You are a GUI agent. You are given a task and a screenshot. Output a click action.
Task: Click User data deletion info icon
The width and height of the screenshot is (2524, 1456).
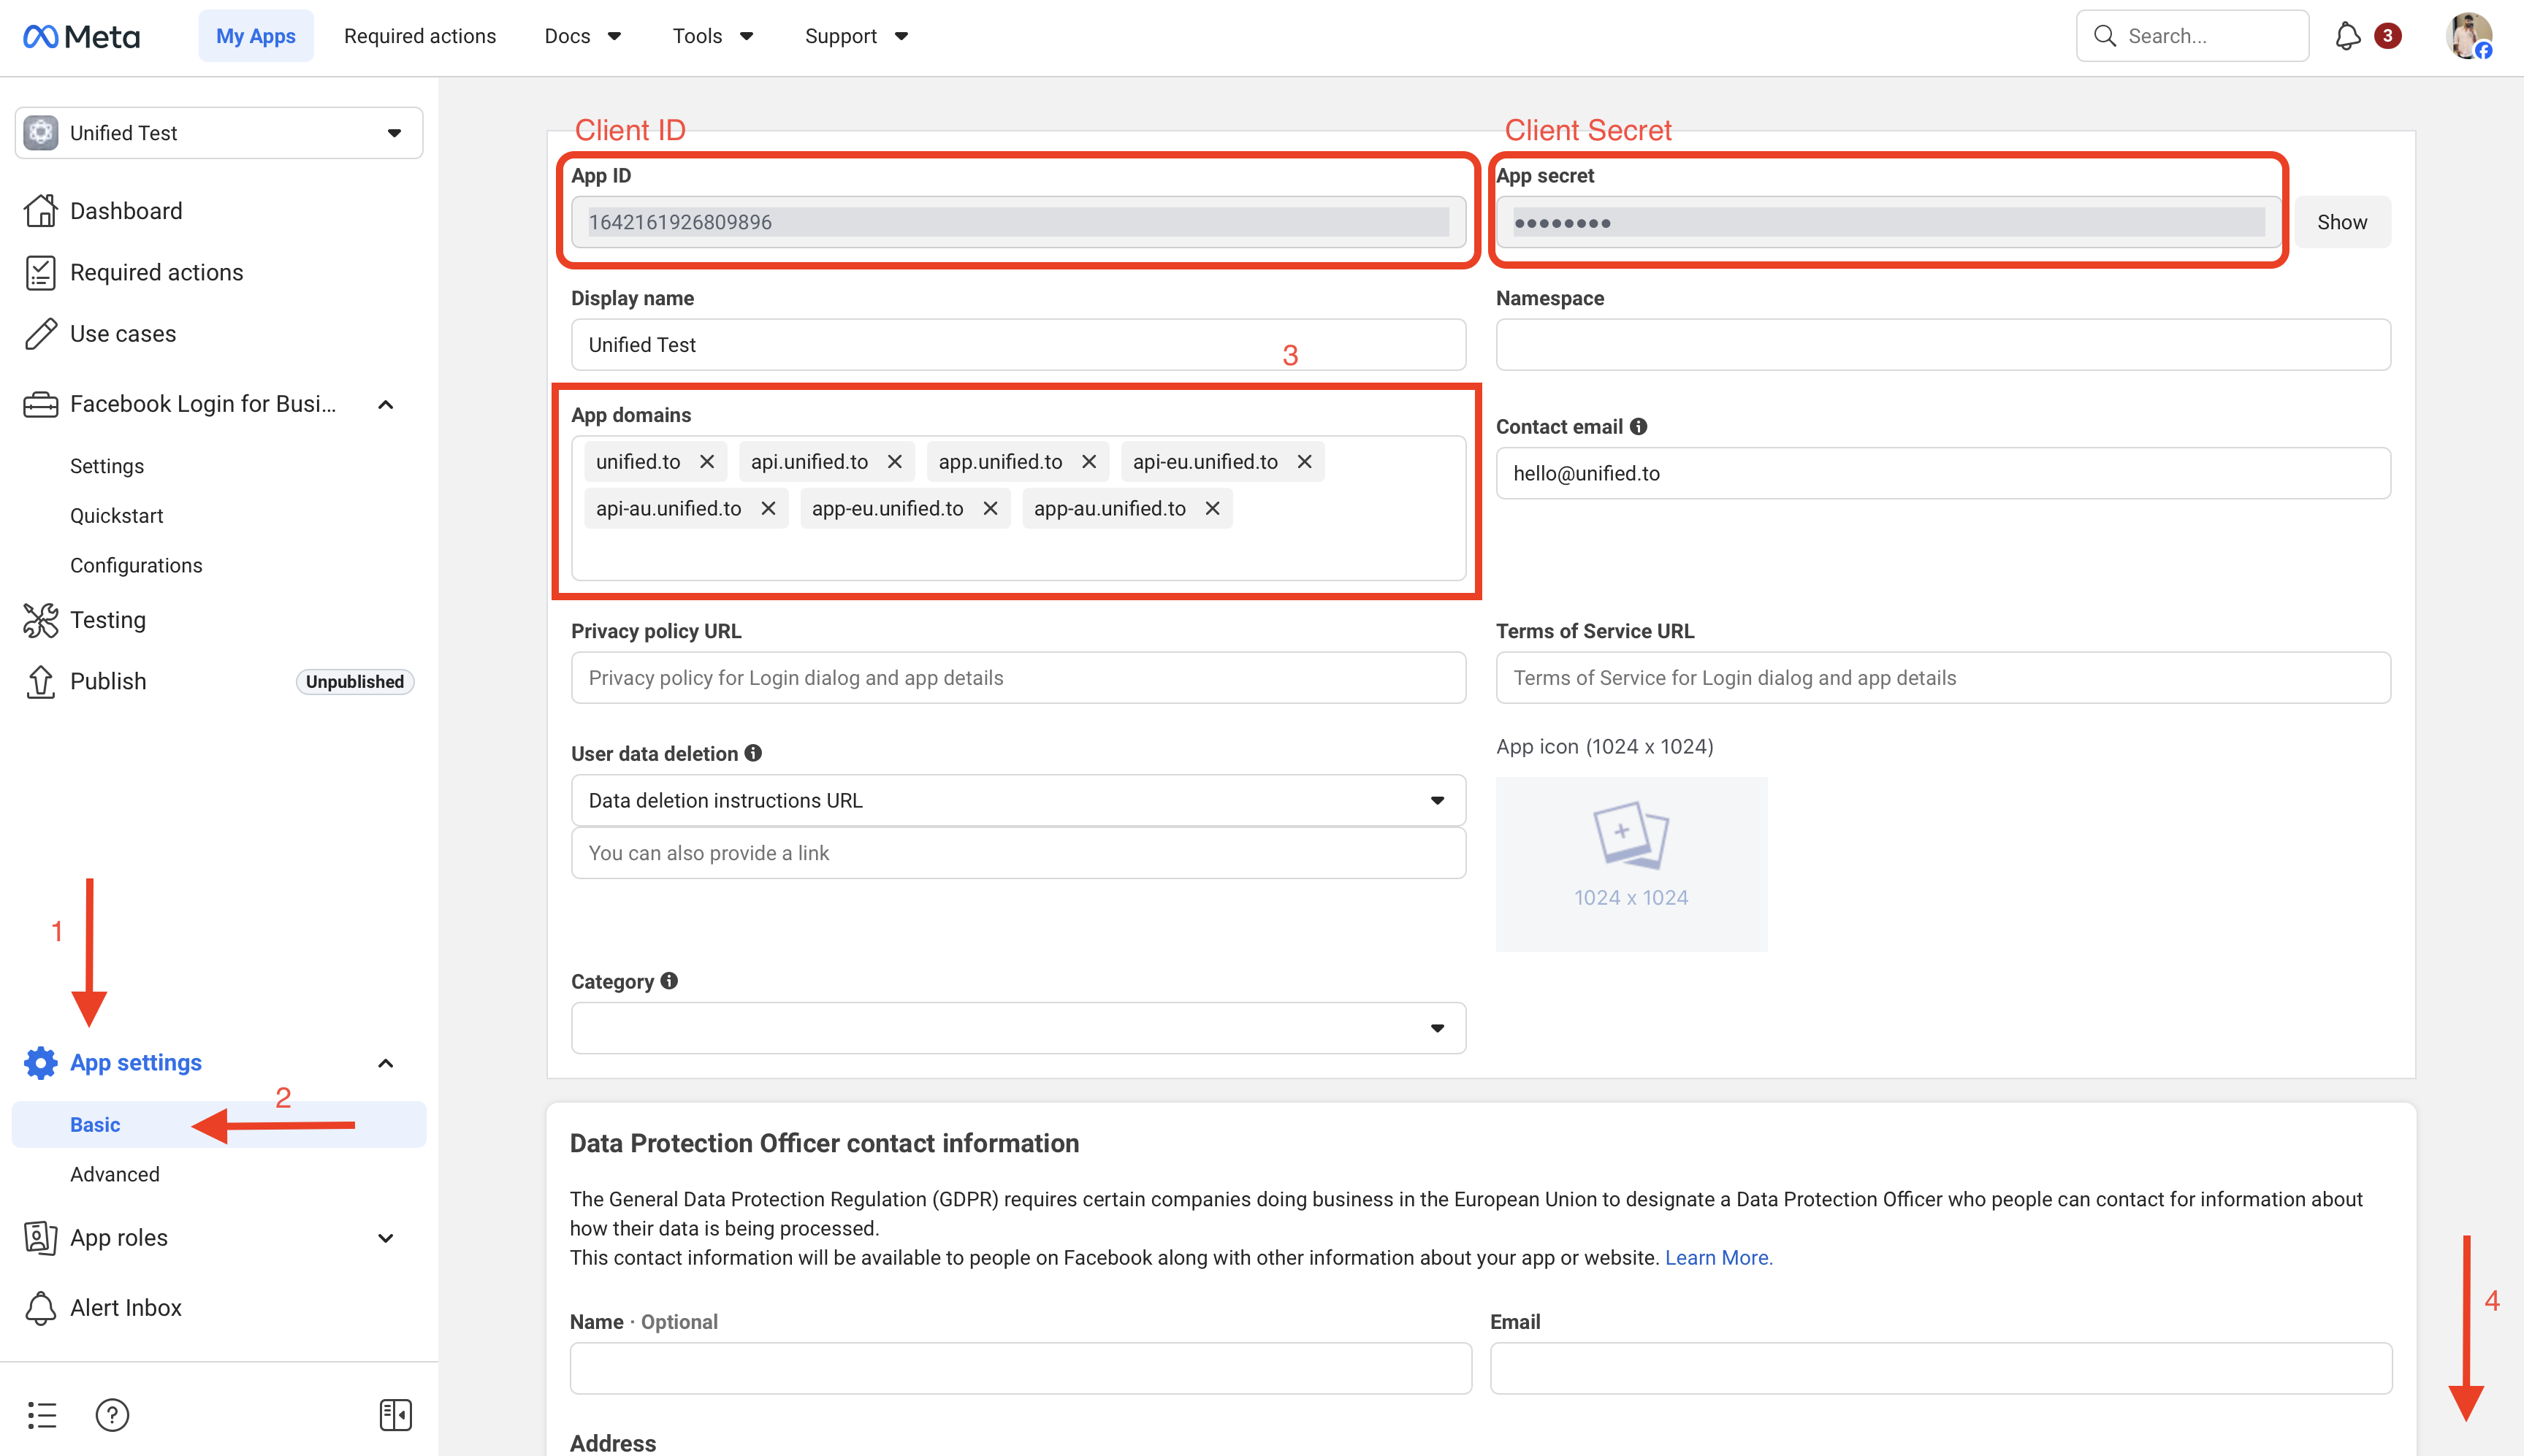tap(753, 753)
